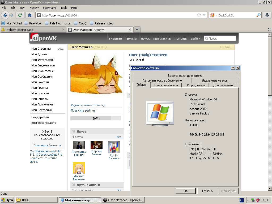
Task: Reload the page with the refresh icon
Action: [x=20, y=15]
